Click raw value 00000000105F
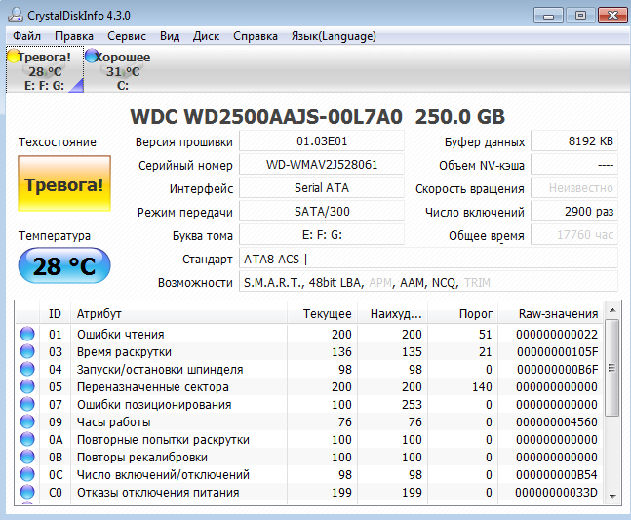This screenshot has width=631, height=520. (557, 352)
